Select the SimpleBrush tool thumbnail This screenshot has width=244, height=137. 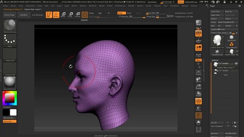pos(231,45)
